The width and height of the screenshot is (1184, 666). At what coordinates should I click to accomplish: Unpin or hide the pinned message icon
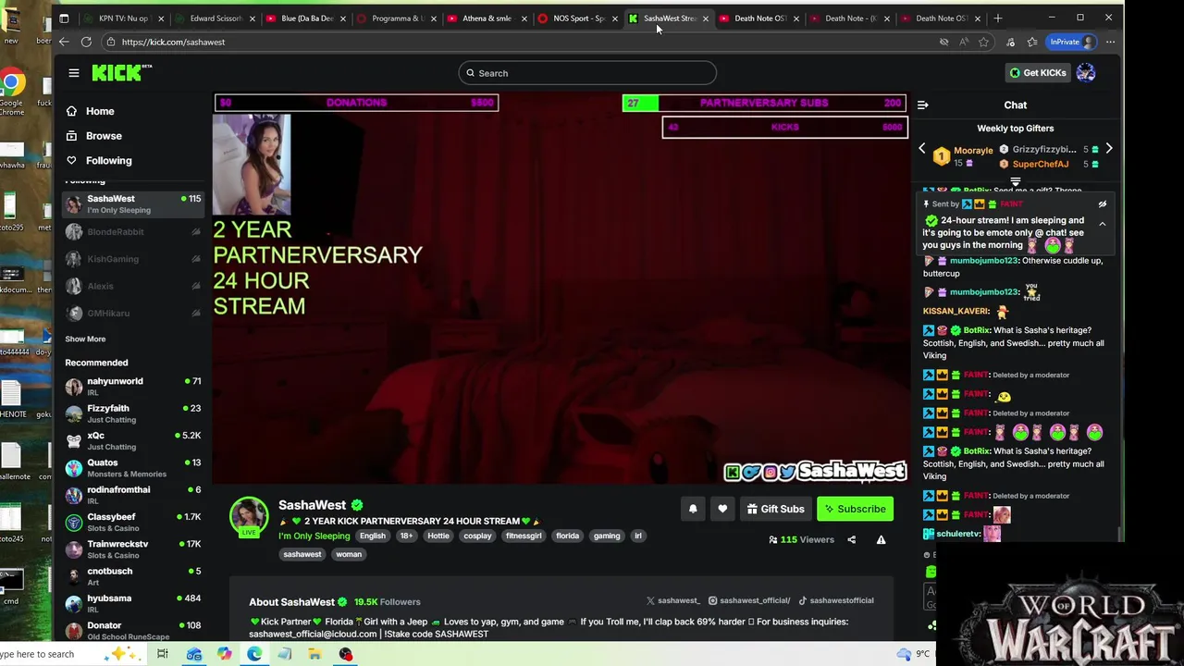[1103, 204]
